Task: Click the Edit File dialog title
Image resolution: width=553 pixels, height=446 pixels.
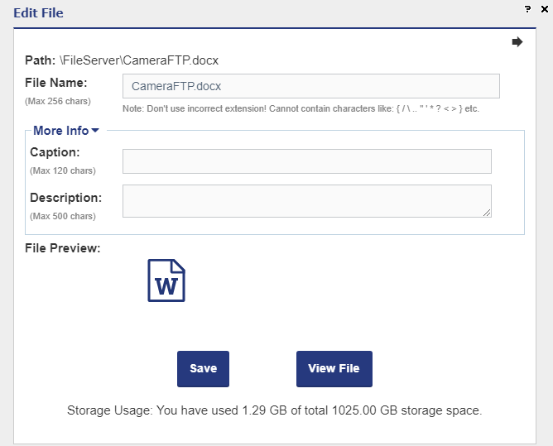Action: tap(38, 13)
